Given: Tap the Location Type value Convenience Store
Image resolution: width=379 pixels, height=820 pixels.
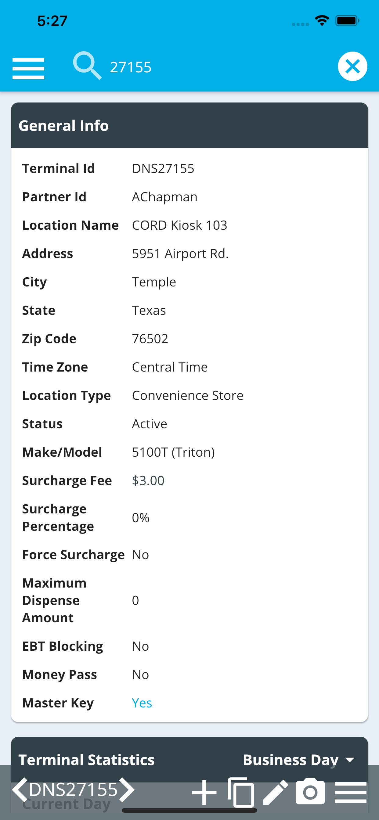Looking at the screenshot, I should (x=188, y=395).
